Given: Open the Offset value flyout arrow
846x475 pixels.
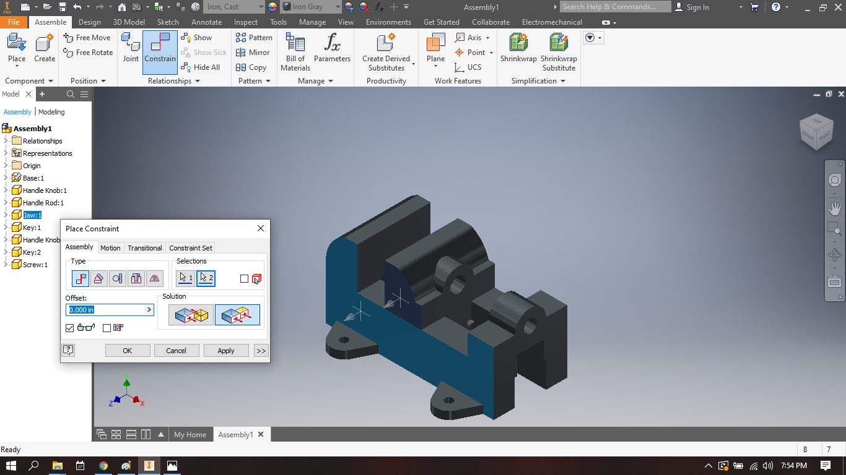Looking at the screenshot, I should 149,310.
